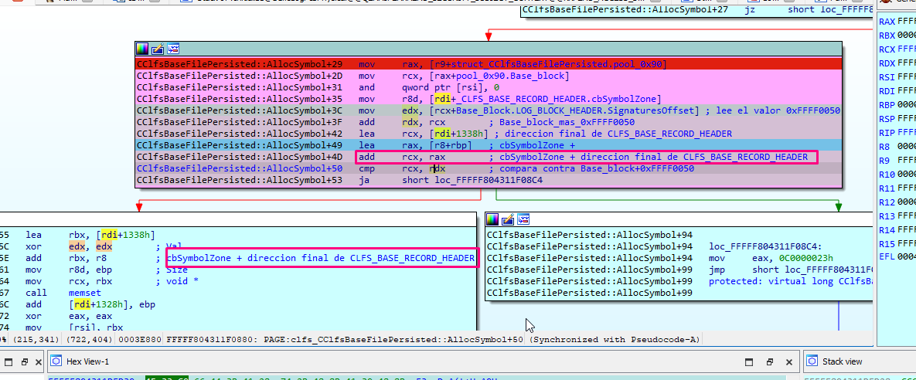Click the RDI register in registers panel
This screenshot has height=380, width=916.
pyautogui.click(x=887, y=90)
